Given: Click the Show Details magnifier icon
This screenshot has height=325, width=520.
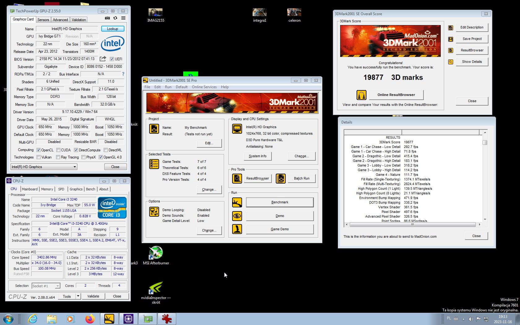Looking at the screenshot, I should point(451,62).
